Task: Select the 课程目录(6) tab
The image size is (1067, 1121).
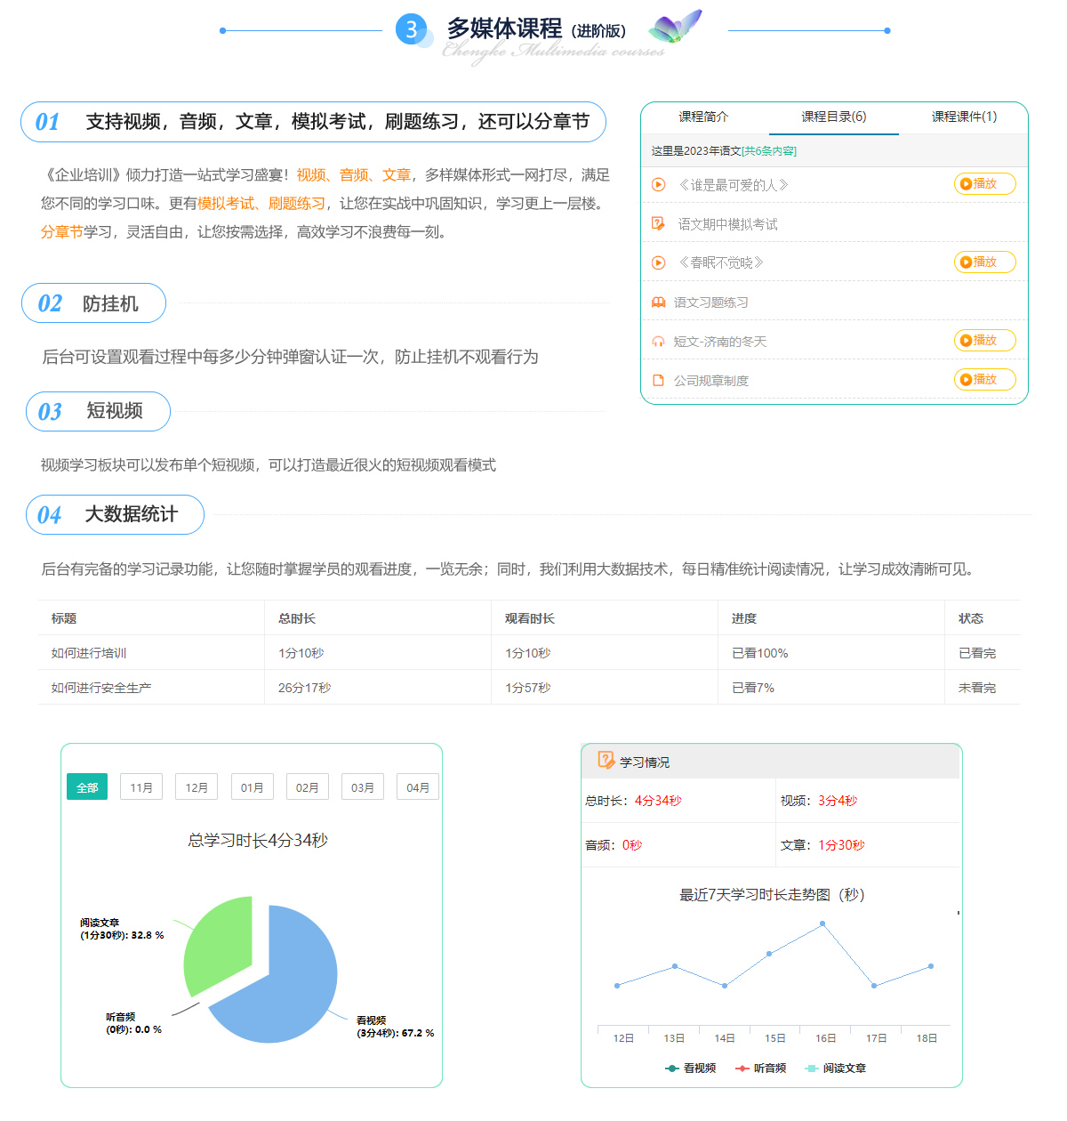Action: click(x=833, y=117)
